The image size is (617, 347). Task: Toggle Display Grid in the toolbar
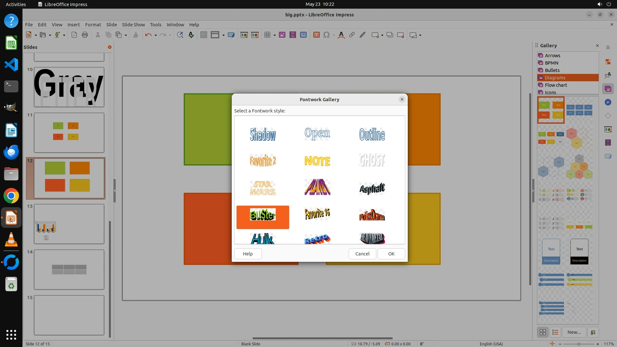pyautogui.click(x=203, y=35)
